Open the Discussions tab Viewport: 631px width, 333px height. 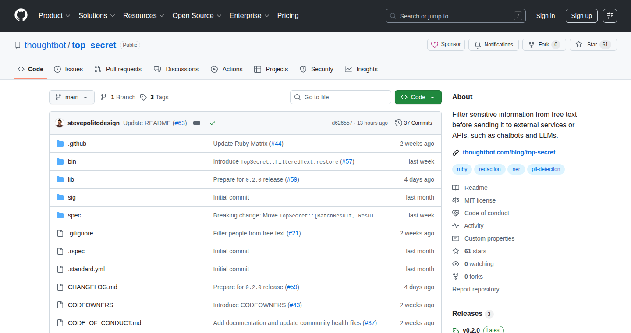pos(176,69)
